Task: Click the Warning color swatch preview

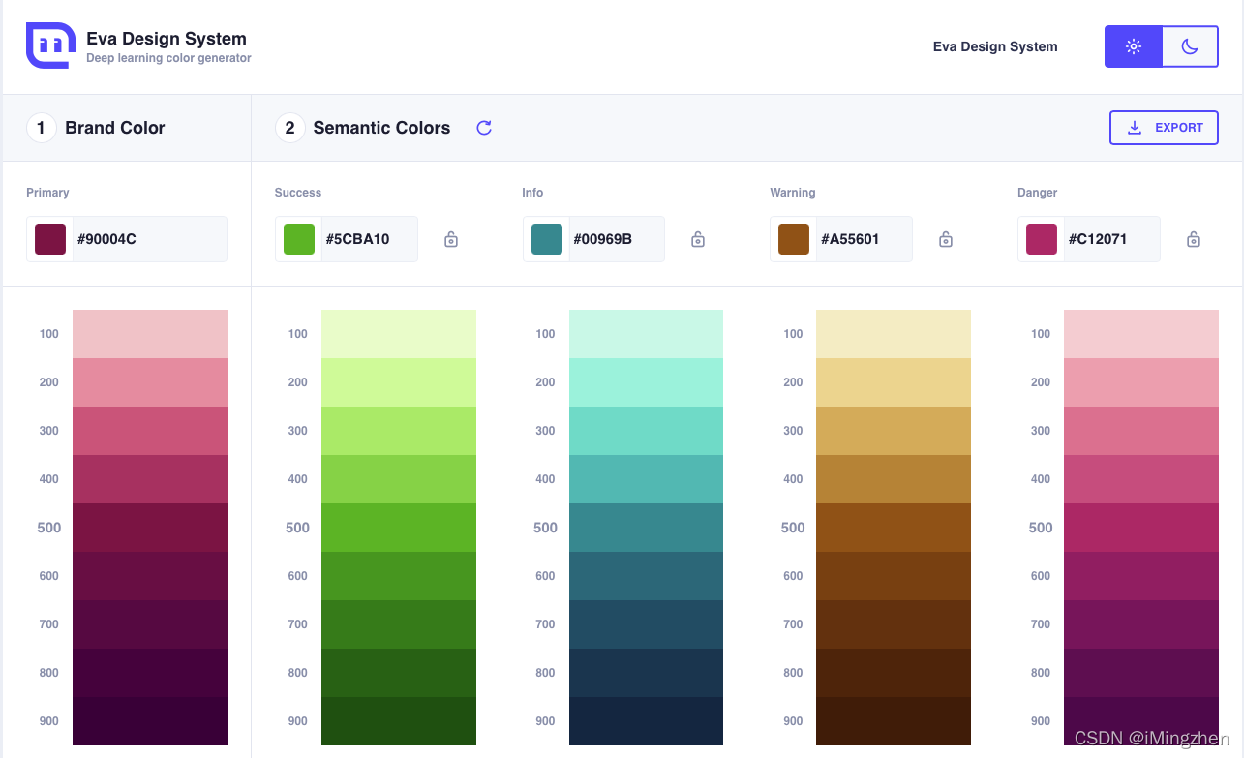Action: point(794,239)
